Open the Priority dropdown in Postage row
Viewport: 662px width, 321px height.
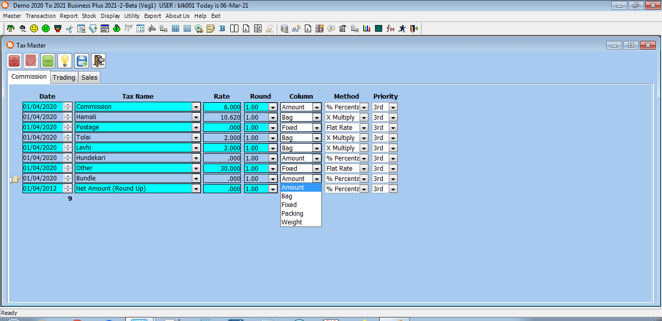pos(393,127)
